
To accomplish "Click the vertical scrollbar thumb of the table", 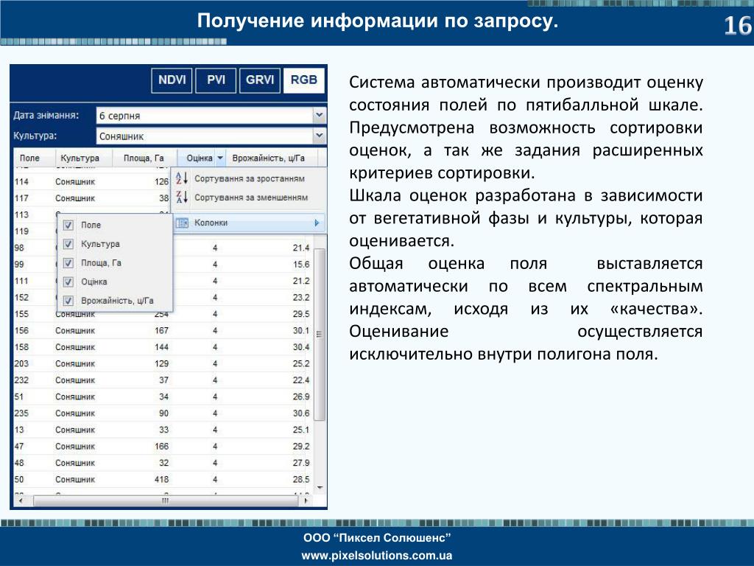I will (320, 334).
